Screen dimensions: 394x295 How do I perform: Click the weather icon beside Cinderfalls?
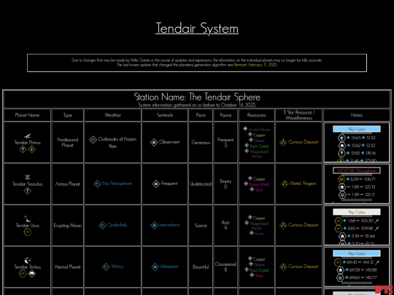103,225
